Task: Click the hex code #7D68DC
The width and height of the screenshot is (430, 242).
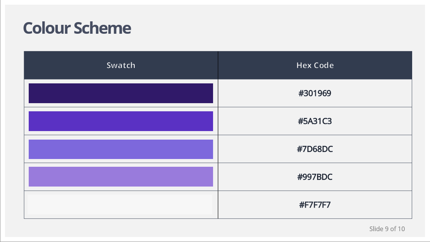Action: tap(315, 149)
